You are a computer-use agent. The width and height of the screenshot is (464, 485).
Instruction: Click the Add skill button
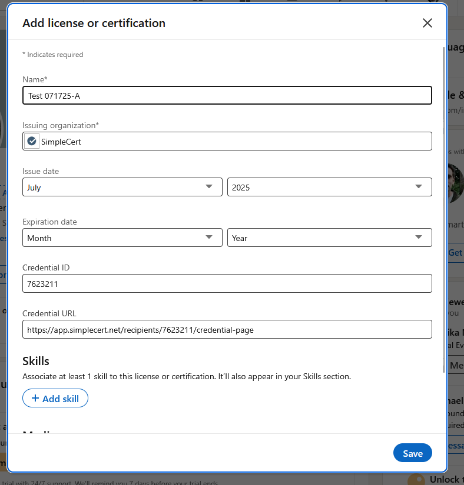coord(55,399)
